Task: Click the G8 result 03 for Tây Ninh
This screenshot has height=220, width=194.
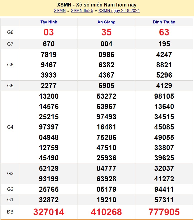Action: [49, 32]
